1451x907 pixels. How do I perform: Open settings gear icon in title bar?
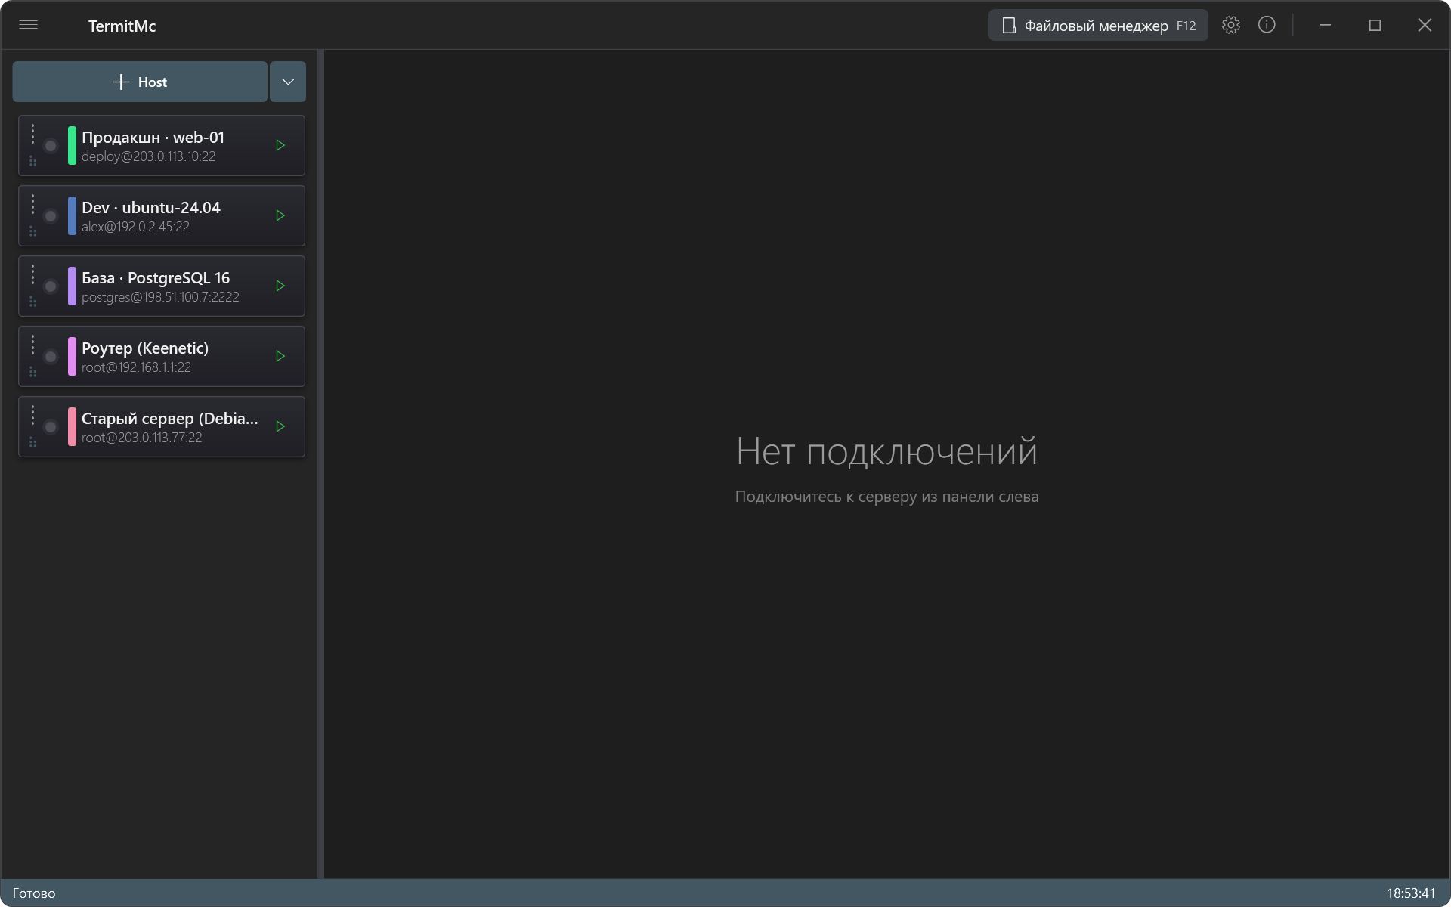1231,25
